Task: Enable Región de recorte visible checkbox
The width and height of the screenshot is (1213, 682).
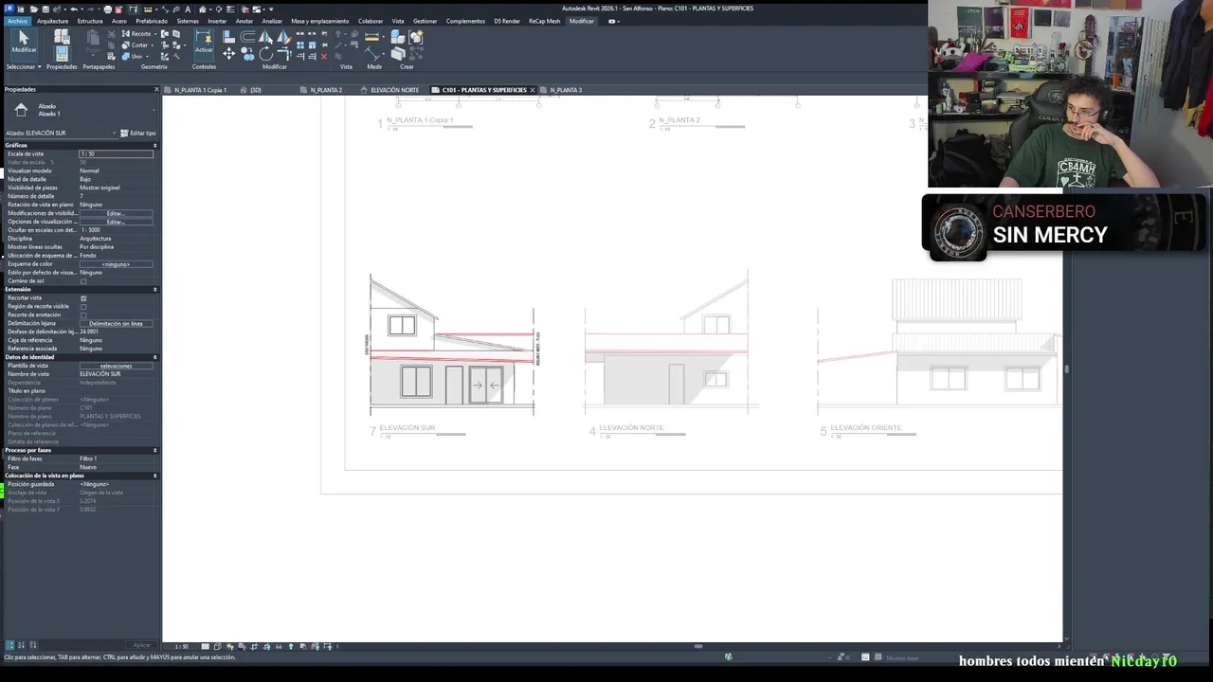Action: (x=83, y=307)
